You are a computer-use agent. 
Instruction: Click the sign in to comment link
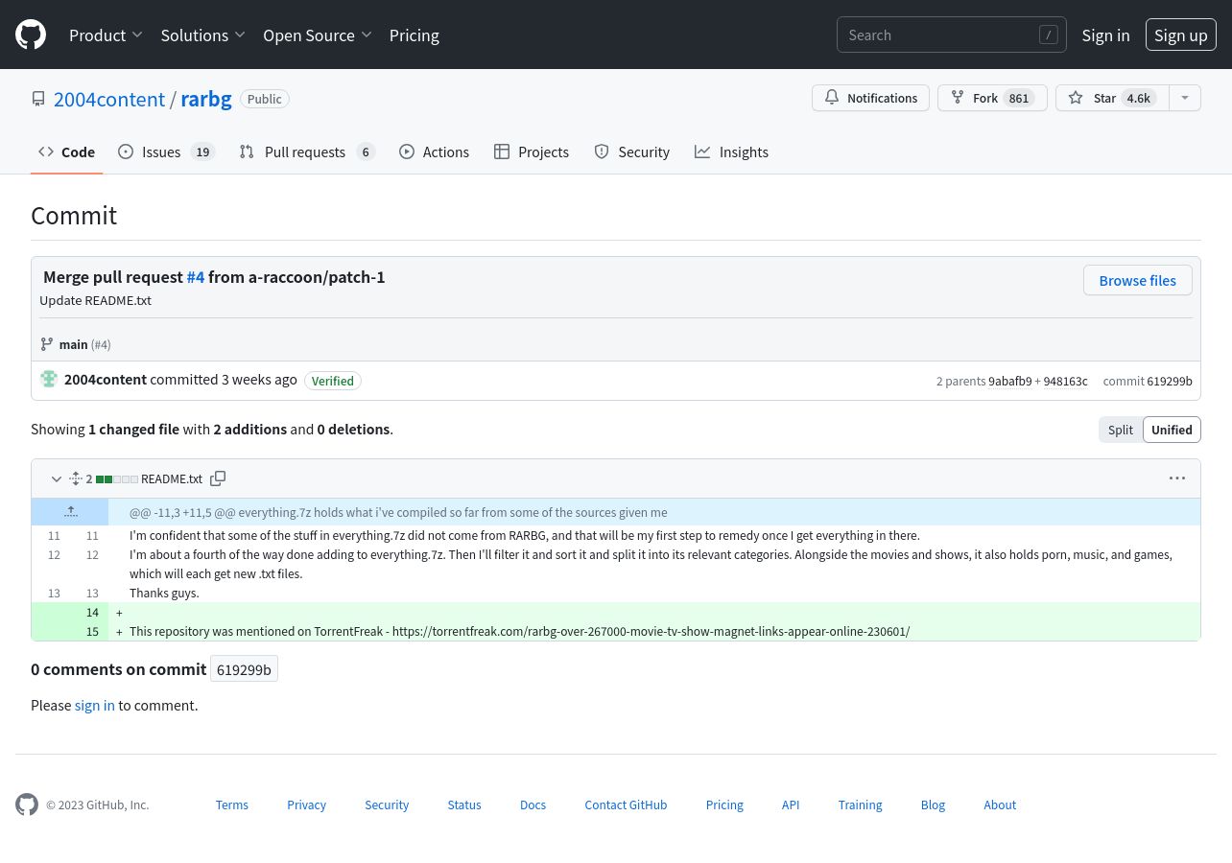pos(95,705)
